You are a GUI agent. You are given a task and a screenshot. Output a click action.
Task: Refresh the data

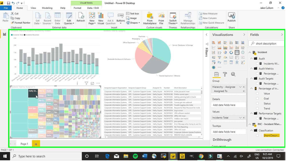[81, 17]
